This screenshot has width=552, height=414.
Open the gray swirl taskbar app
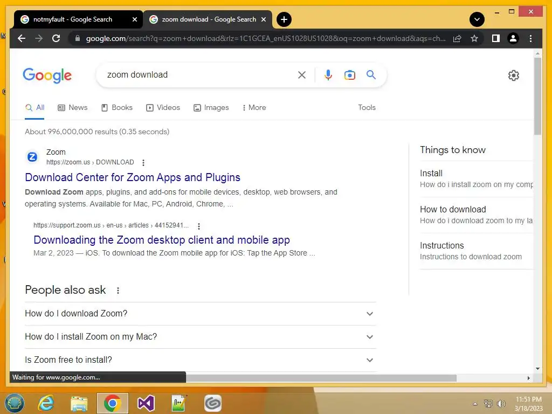click(x=212, y=403)
